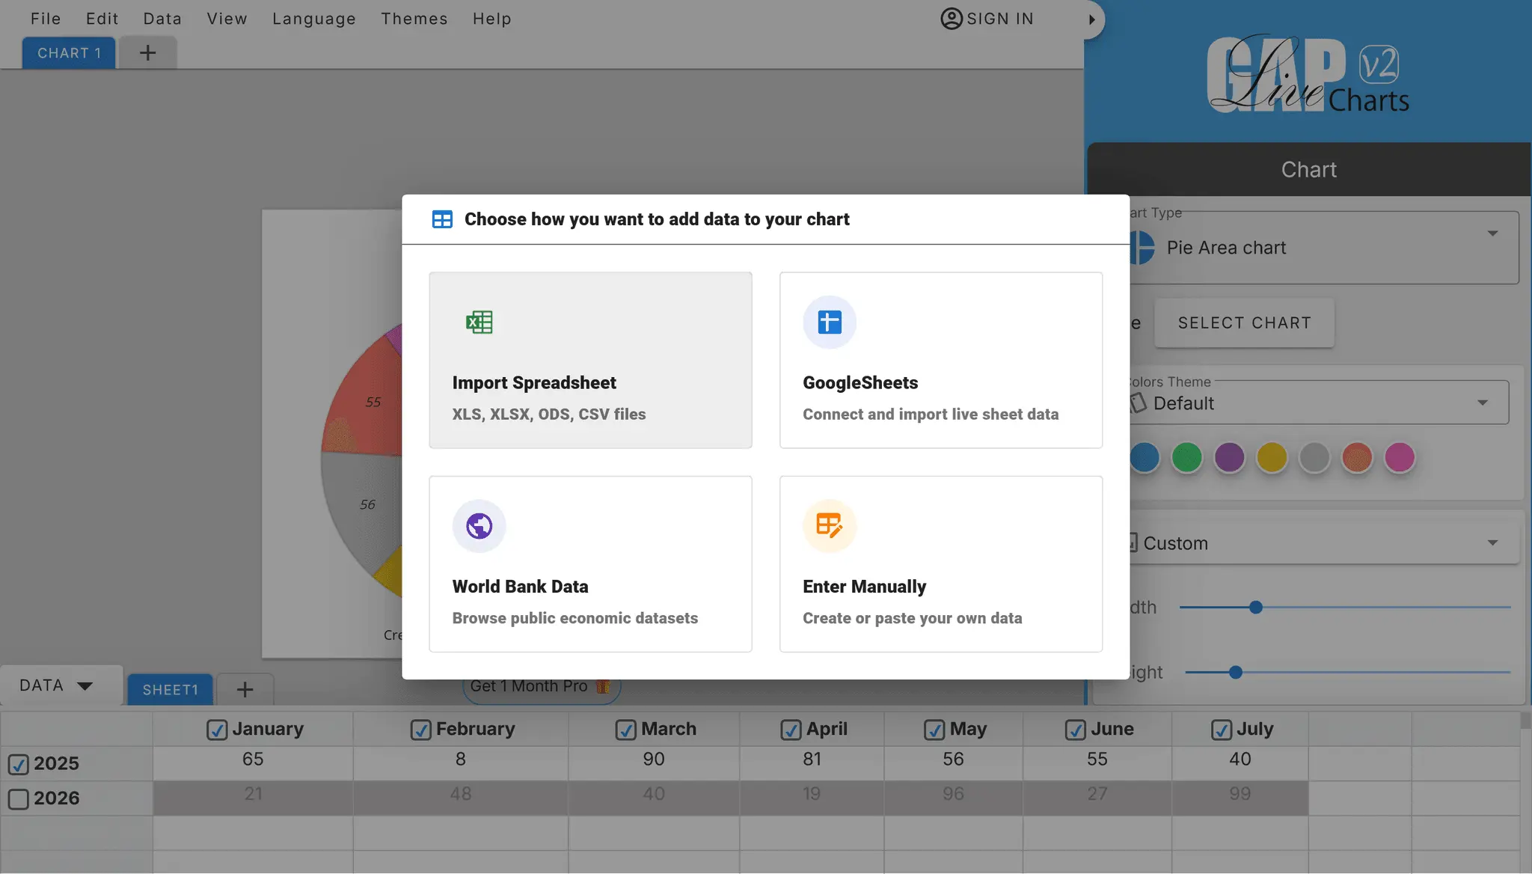Click the width slider handle
1532x874 pixels.
click(x=1256, y=608)
